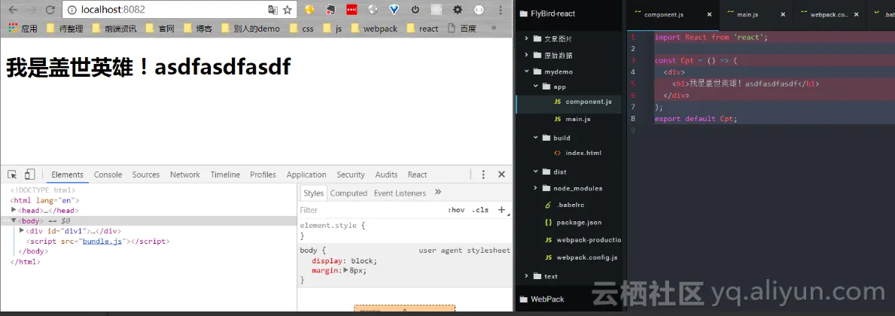Click the gear extension icon in Chrome toolbar
Screen dimensions: 895x316
tap(457, 10)
